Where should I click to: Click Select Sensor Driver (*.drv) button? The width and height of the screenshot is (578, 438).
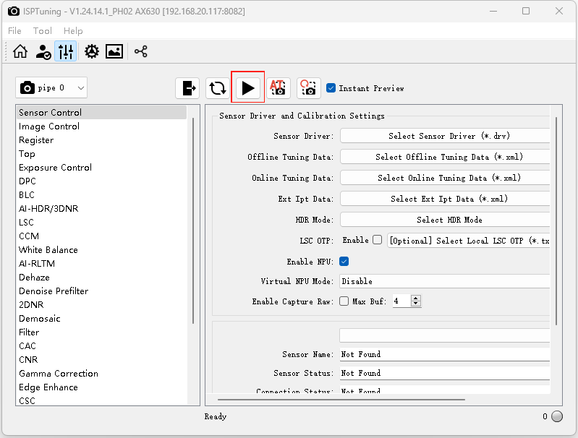coord(445,136)
